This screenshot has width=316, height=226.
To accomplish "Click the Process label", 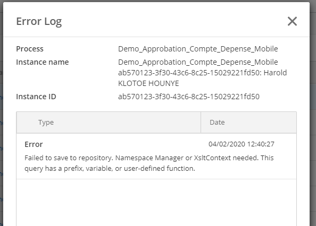I will (30, 49).
